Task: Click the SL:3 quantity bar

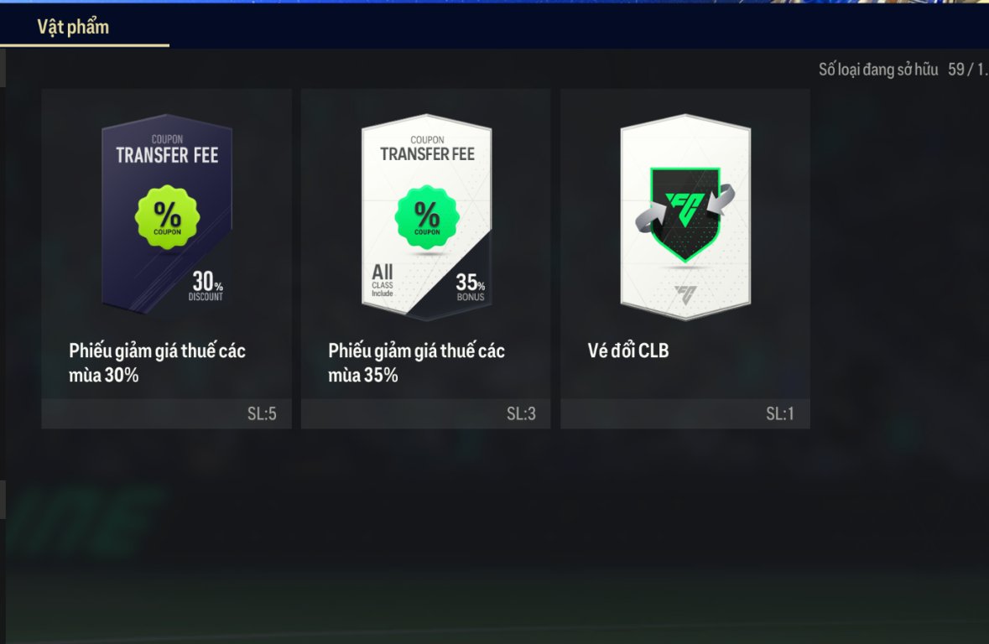Action: [426, 413]
